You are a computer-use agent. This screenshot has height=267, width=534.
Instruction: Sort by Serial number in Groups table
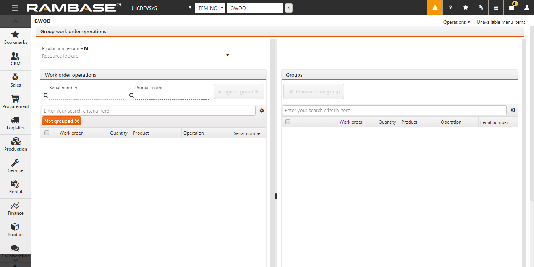pos(494,122)
